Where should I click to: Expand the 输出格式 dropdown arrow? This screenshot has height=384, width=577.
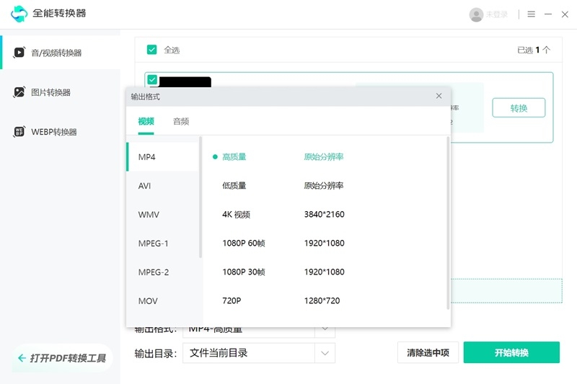(325, 329)
